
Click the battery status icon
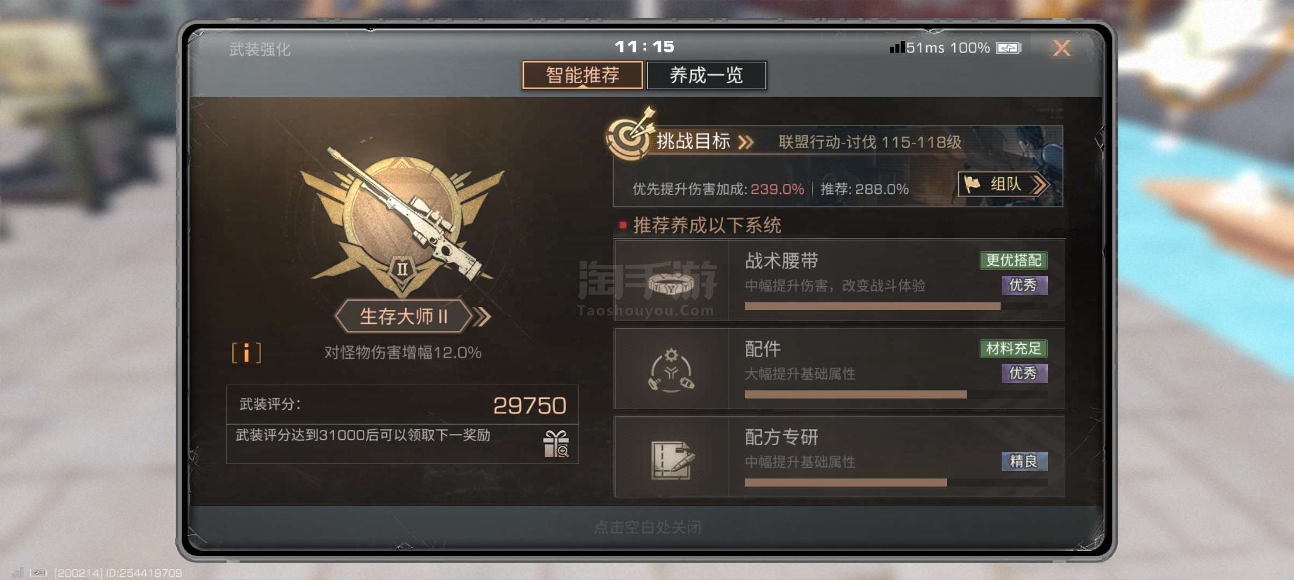click(x=1008, y=48)
